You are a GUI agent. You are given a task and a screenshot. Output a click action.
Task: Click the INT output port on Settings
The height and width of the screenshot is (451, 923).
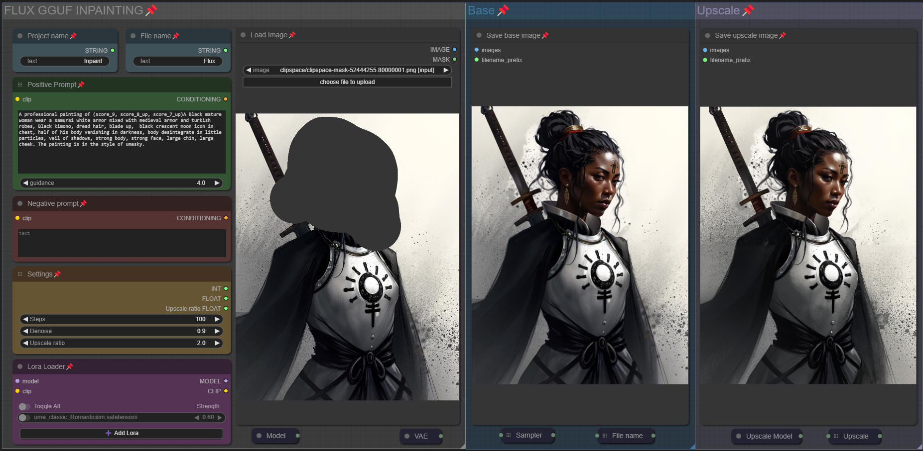[x=226, y=289]
